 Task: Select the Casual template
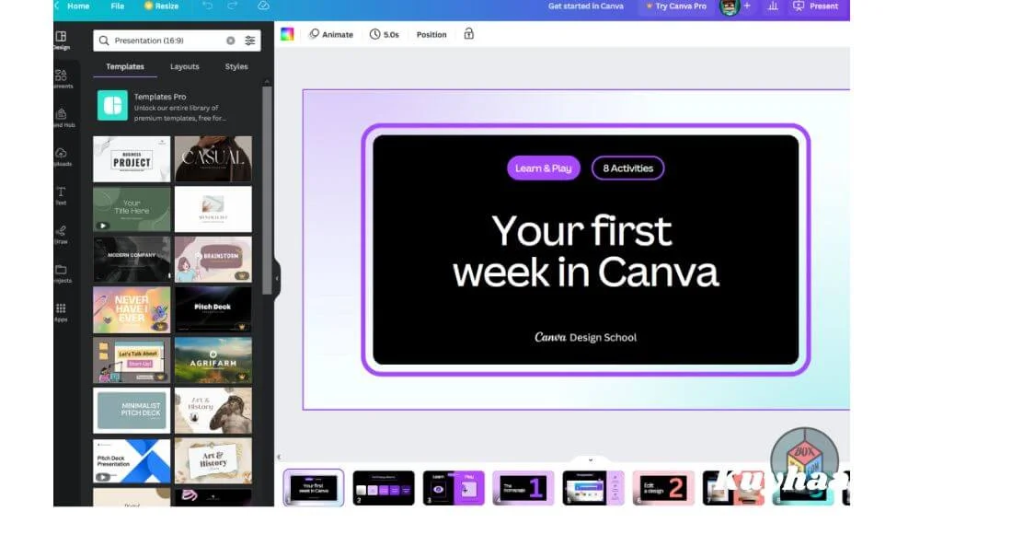[213, 159]
